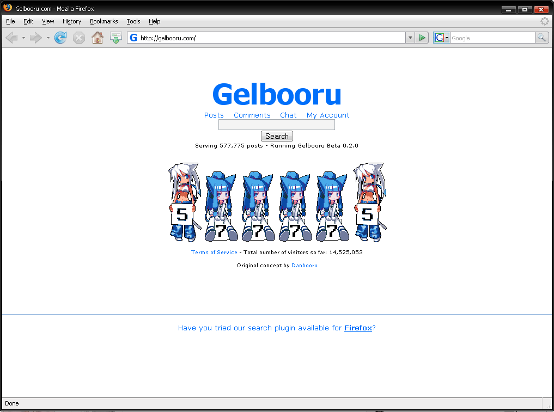
Task: Open the History menu
Action: click(x=72, y=21)
